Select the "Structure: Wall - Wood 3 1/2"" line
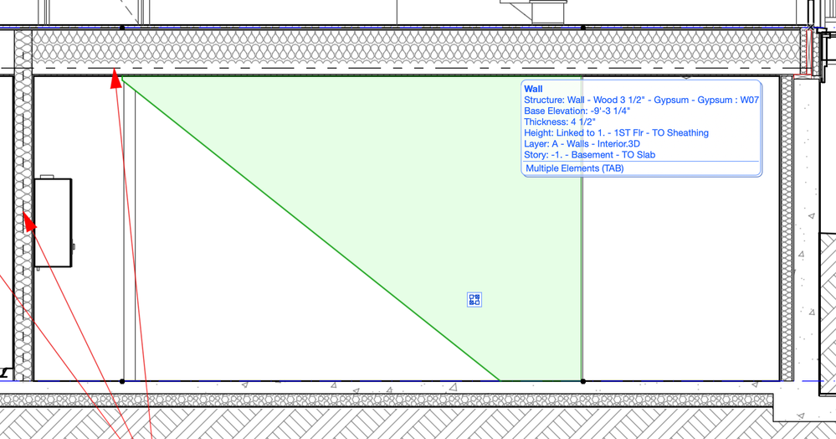The image size is (836, 439). pos(641,100)
